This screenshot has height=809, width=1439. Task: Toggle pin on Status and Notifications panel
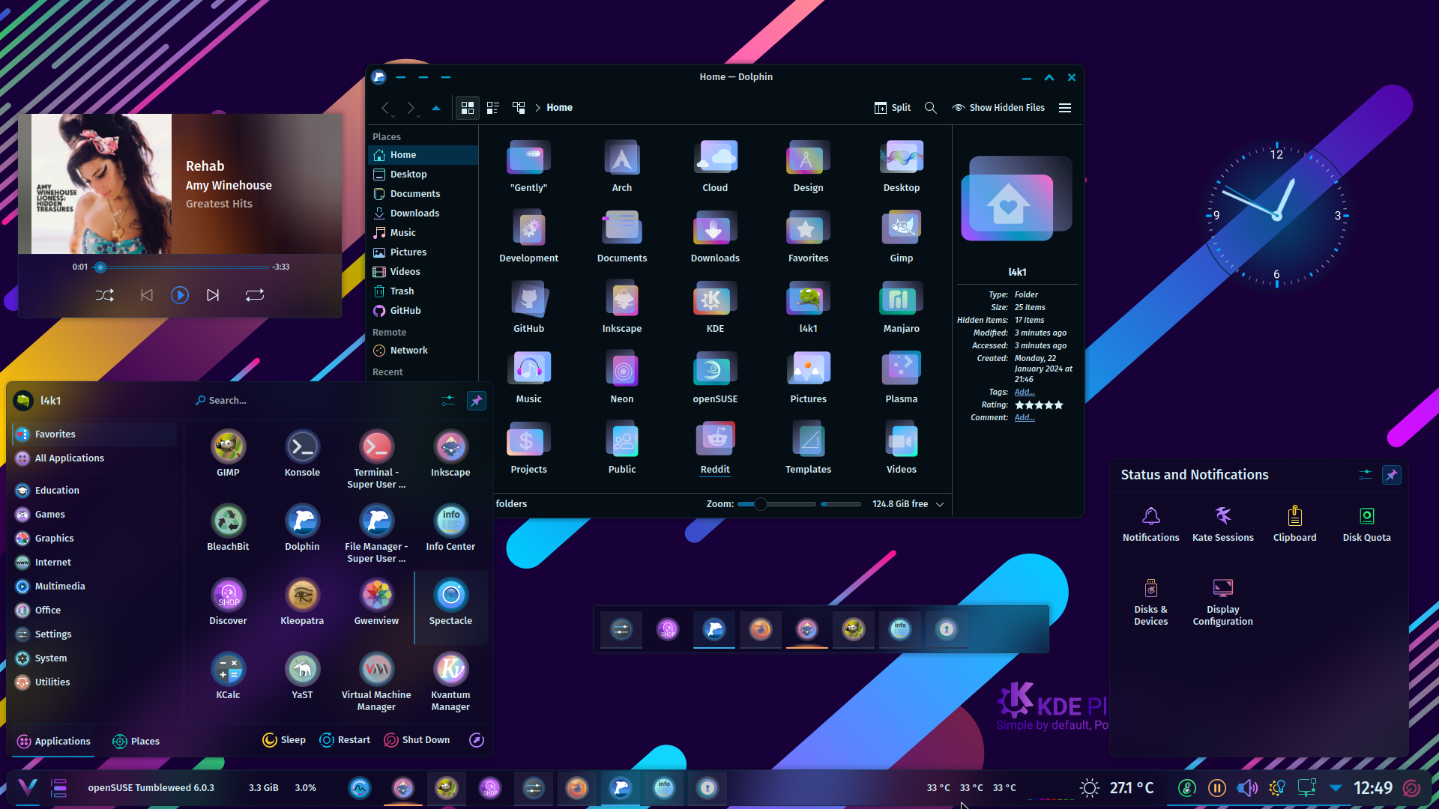pos(1392,475)
